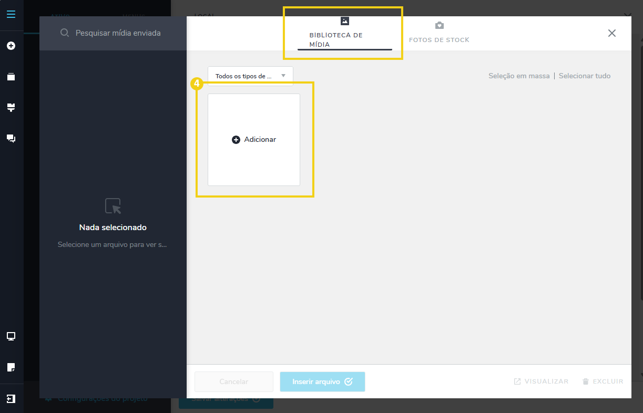Switch to the Biblioteca de Mídia tab

[344, 34]
